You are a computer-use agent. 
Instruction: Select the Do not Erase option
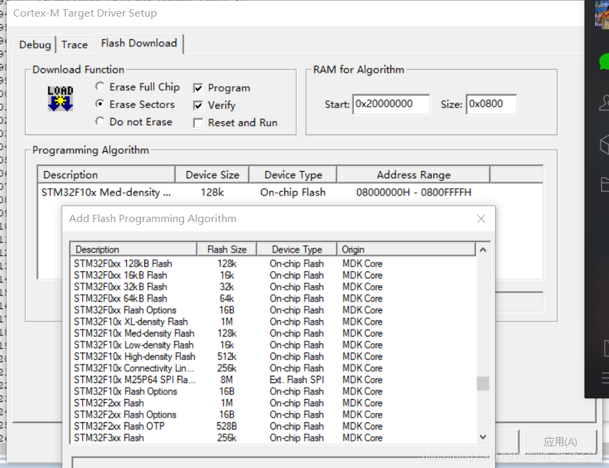pos(99,122)
